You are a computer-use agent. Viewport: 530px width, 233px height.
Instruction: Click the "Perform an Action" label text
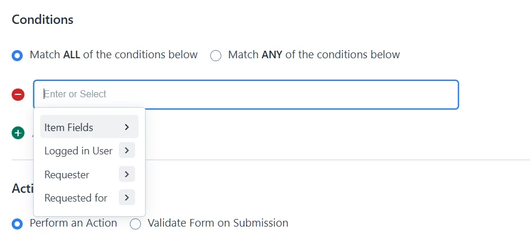point(73,223)
